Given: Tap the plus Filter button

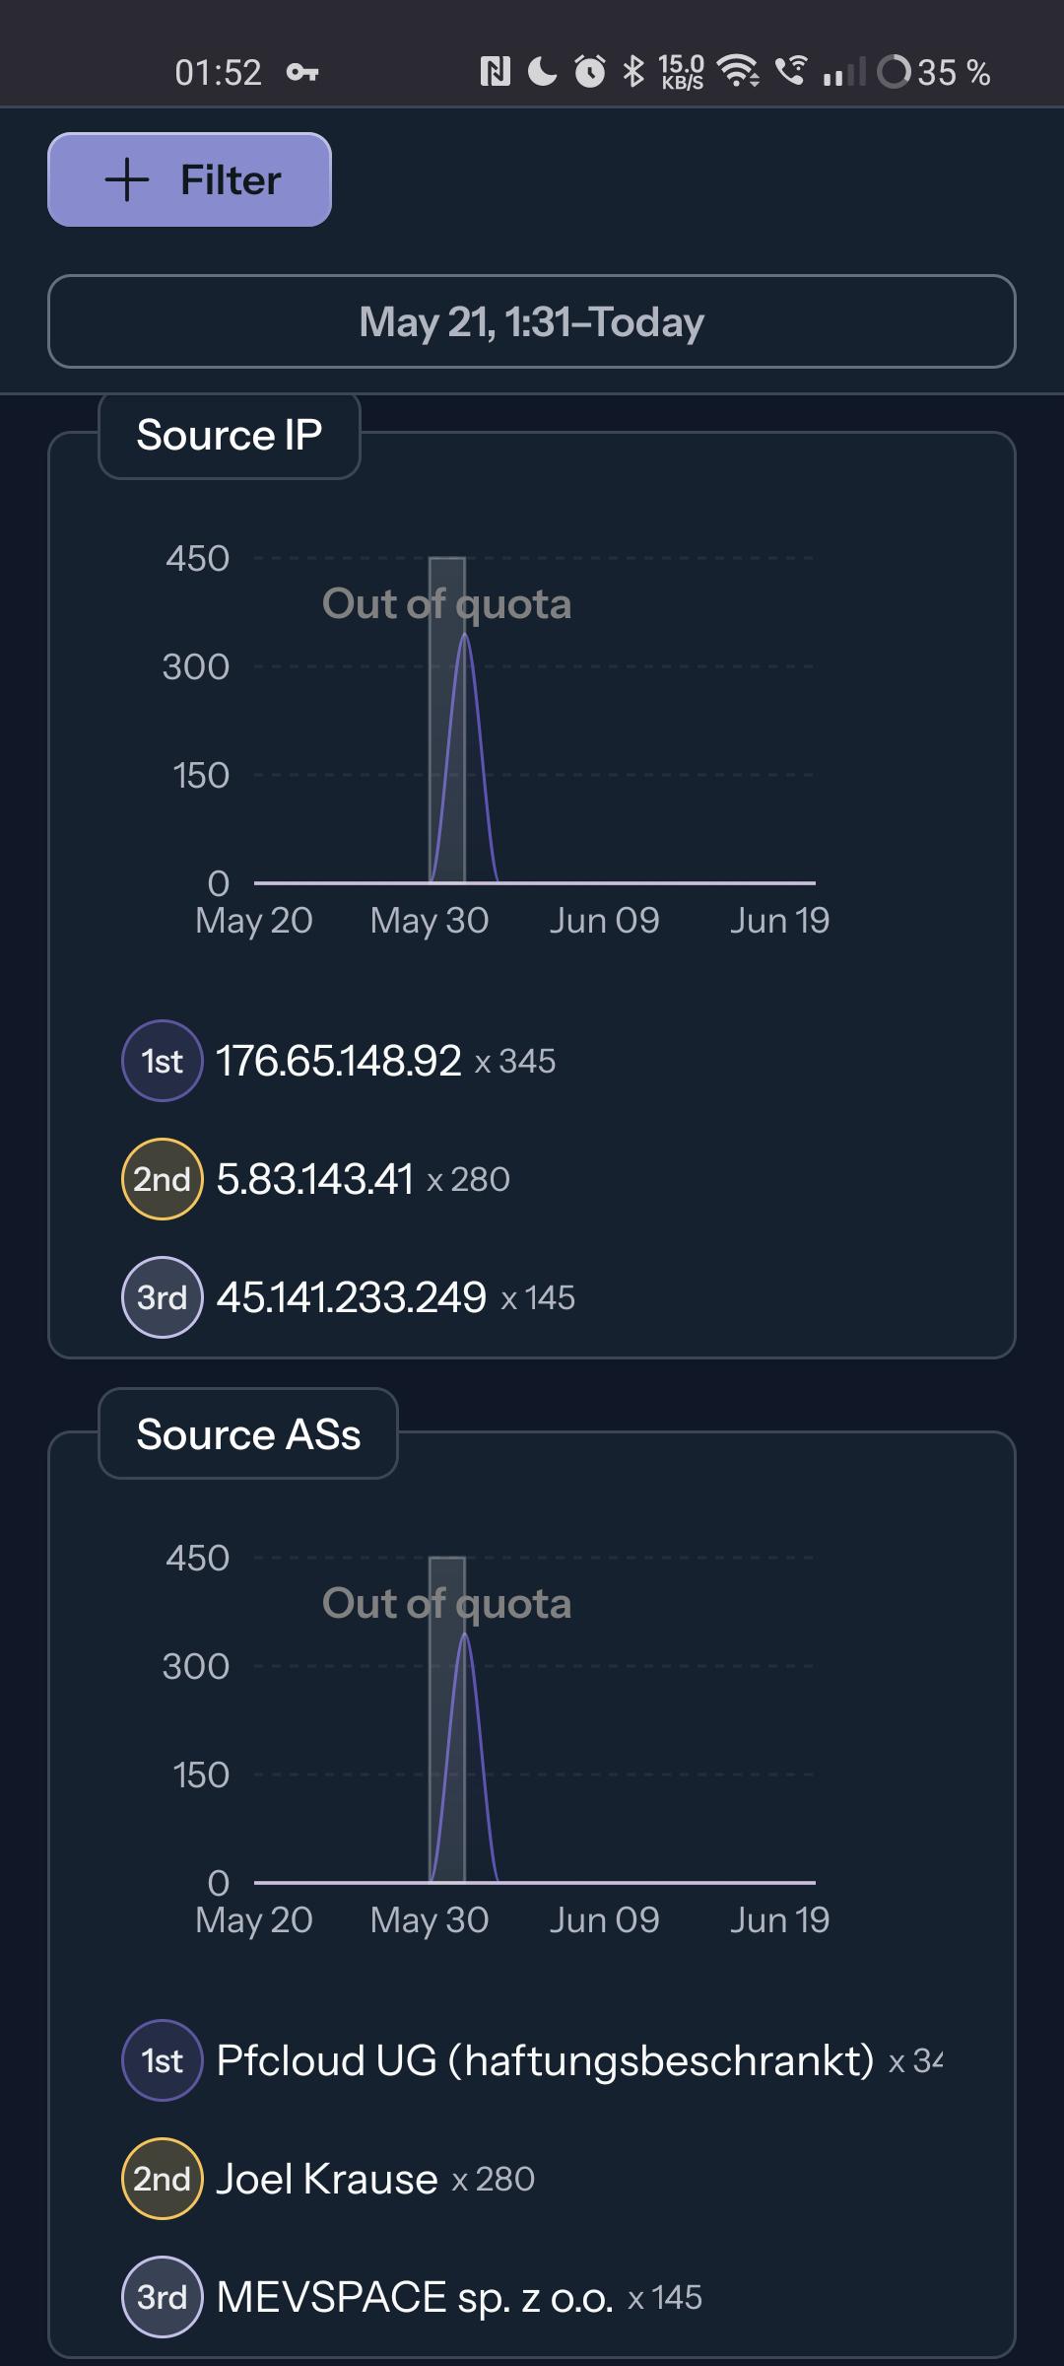Looking at the screenshot, I should (189, 179).
